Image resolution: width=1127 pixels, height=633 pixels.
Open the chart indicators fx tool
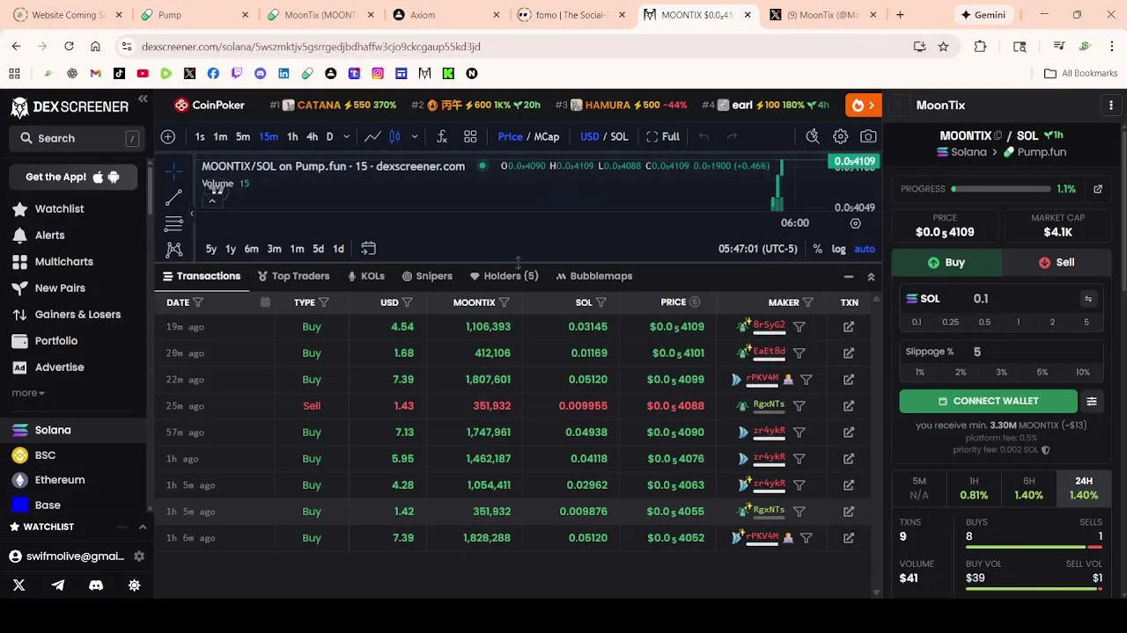442,136
